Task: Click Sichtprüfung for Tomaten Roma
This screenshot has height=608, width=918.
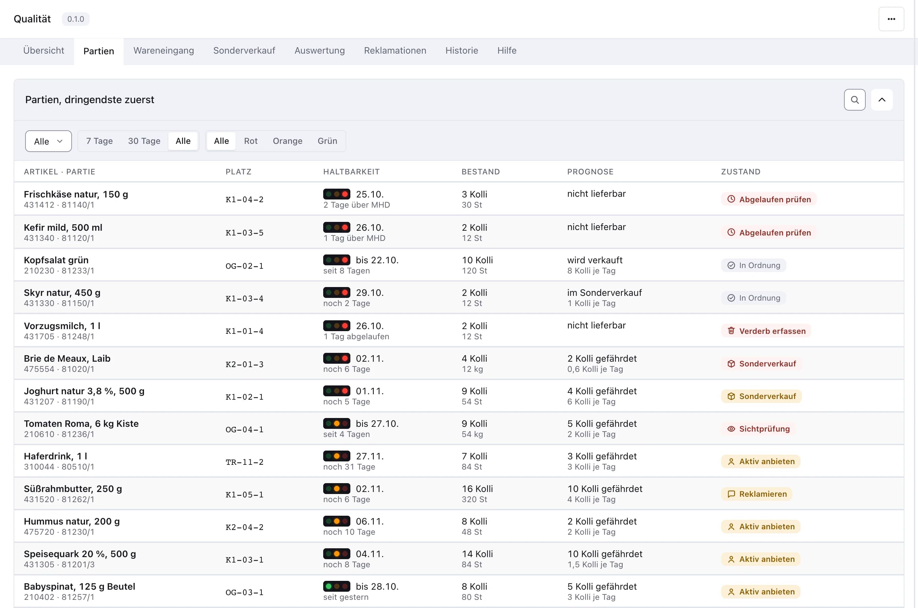Action: click(x=758, y=429)
